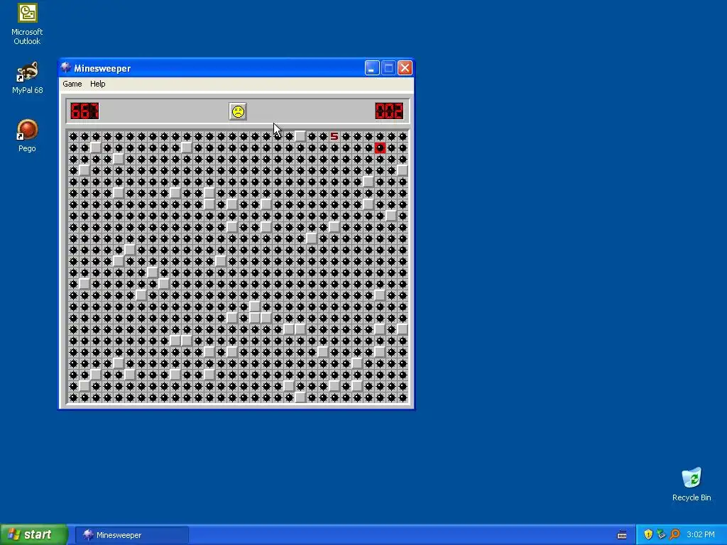Click the Minesweeper taskbar button

click(x=131, y=535)
